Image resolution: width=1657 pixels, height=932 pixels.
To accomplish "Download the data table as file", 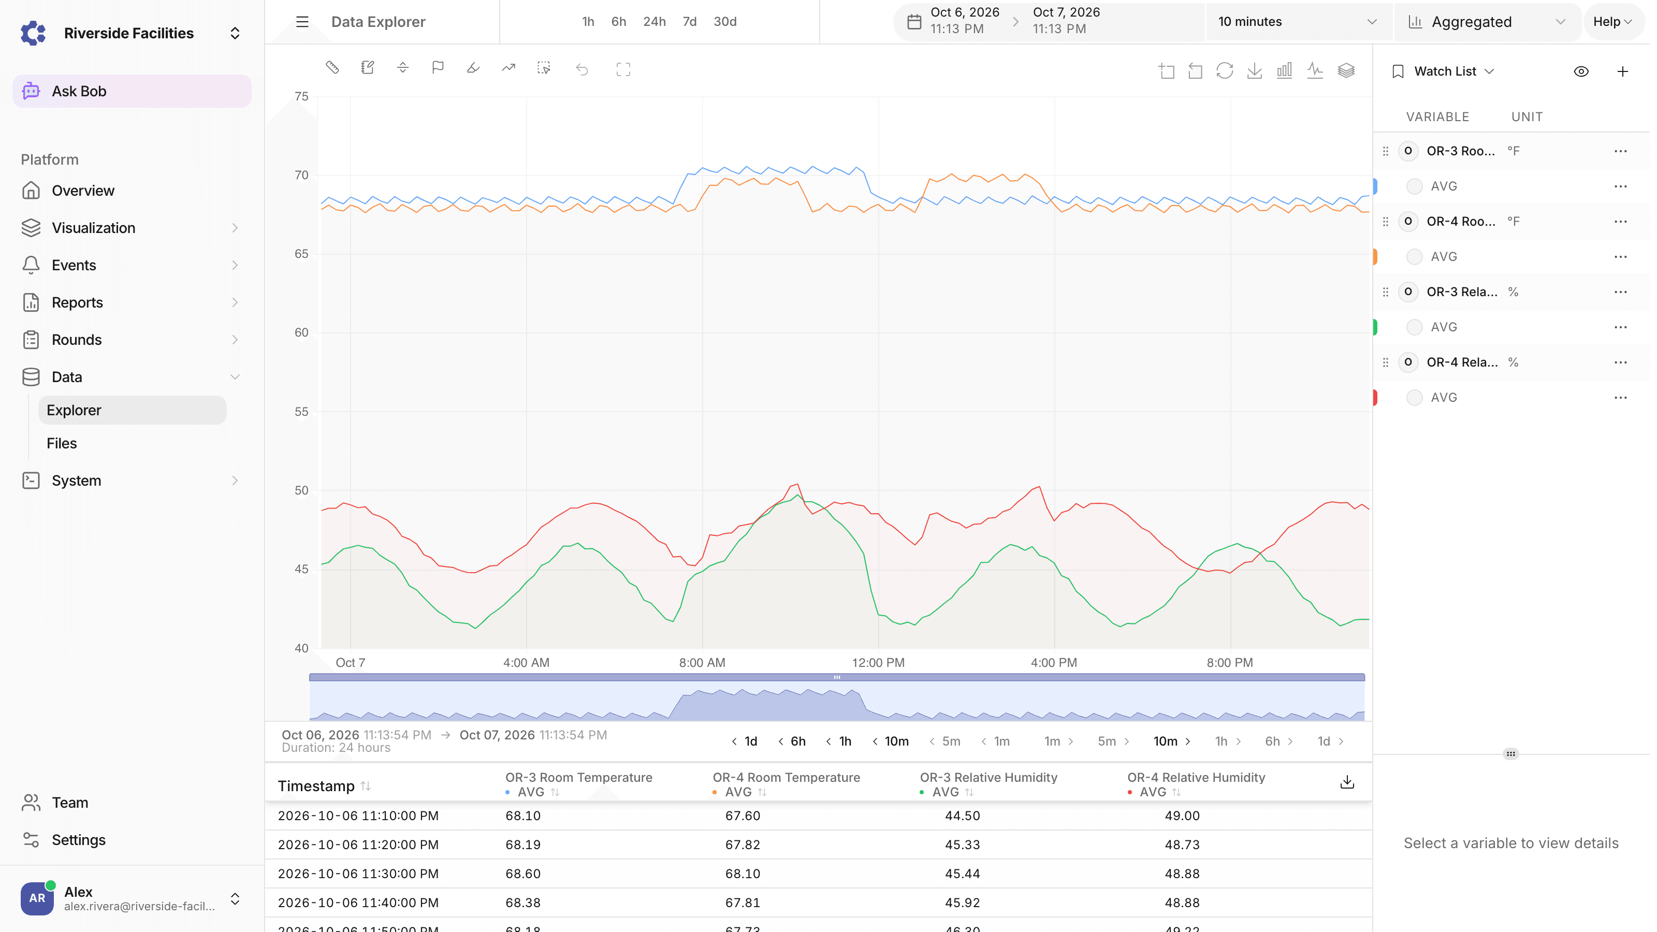I will 1347,782.
